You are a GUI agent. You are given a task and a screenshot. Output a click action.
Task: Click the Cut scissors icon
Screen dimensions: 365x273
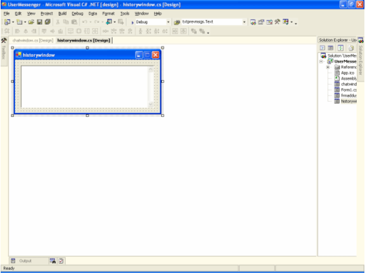[x=58, y=22]
